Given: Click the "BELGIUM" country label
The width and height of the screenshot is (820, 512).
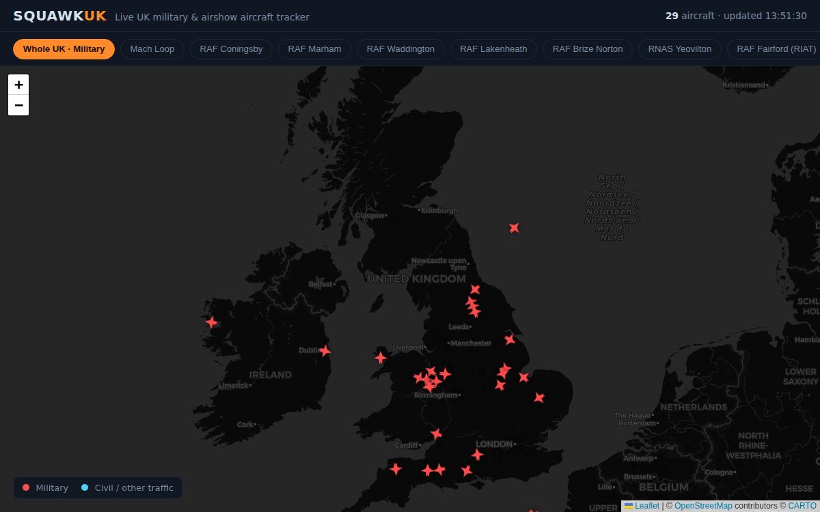Looking at the screenshot, I should (664, 487).
